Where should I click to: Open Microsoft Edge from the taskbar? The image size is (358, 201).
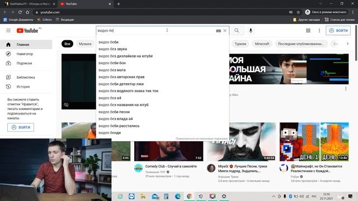click(x=178, y=196)
